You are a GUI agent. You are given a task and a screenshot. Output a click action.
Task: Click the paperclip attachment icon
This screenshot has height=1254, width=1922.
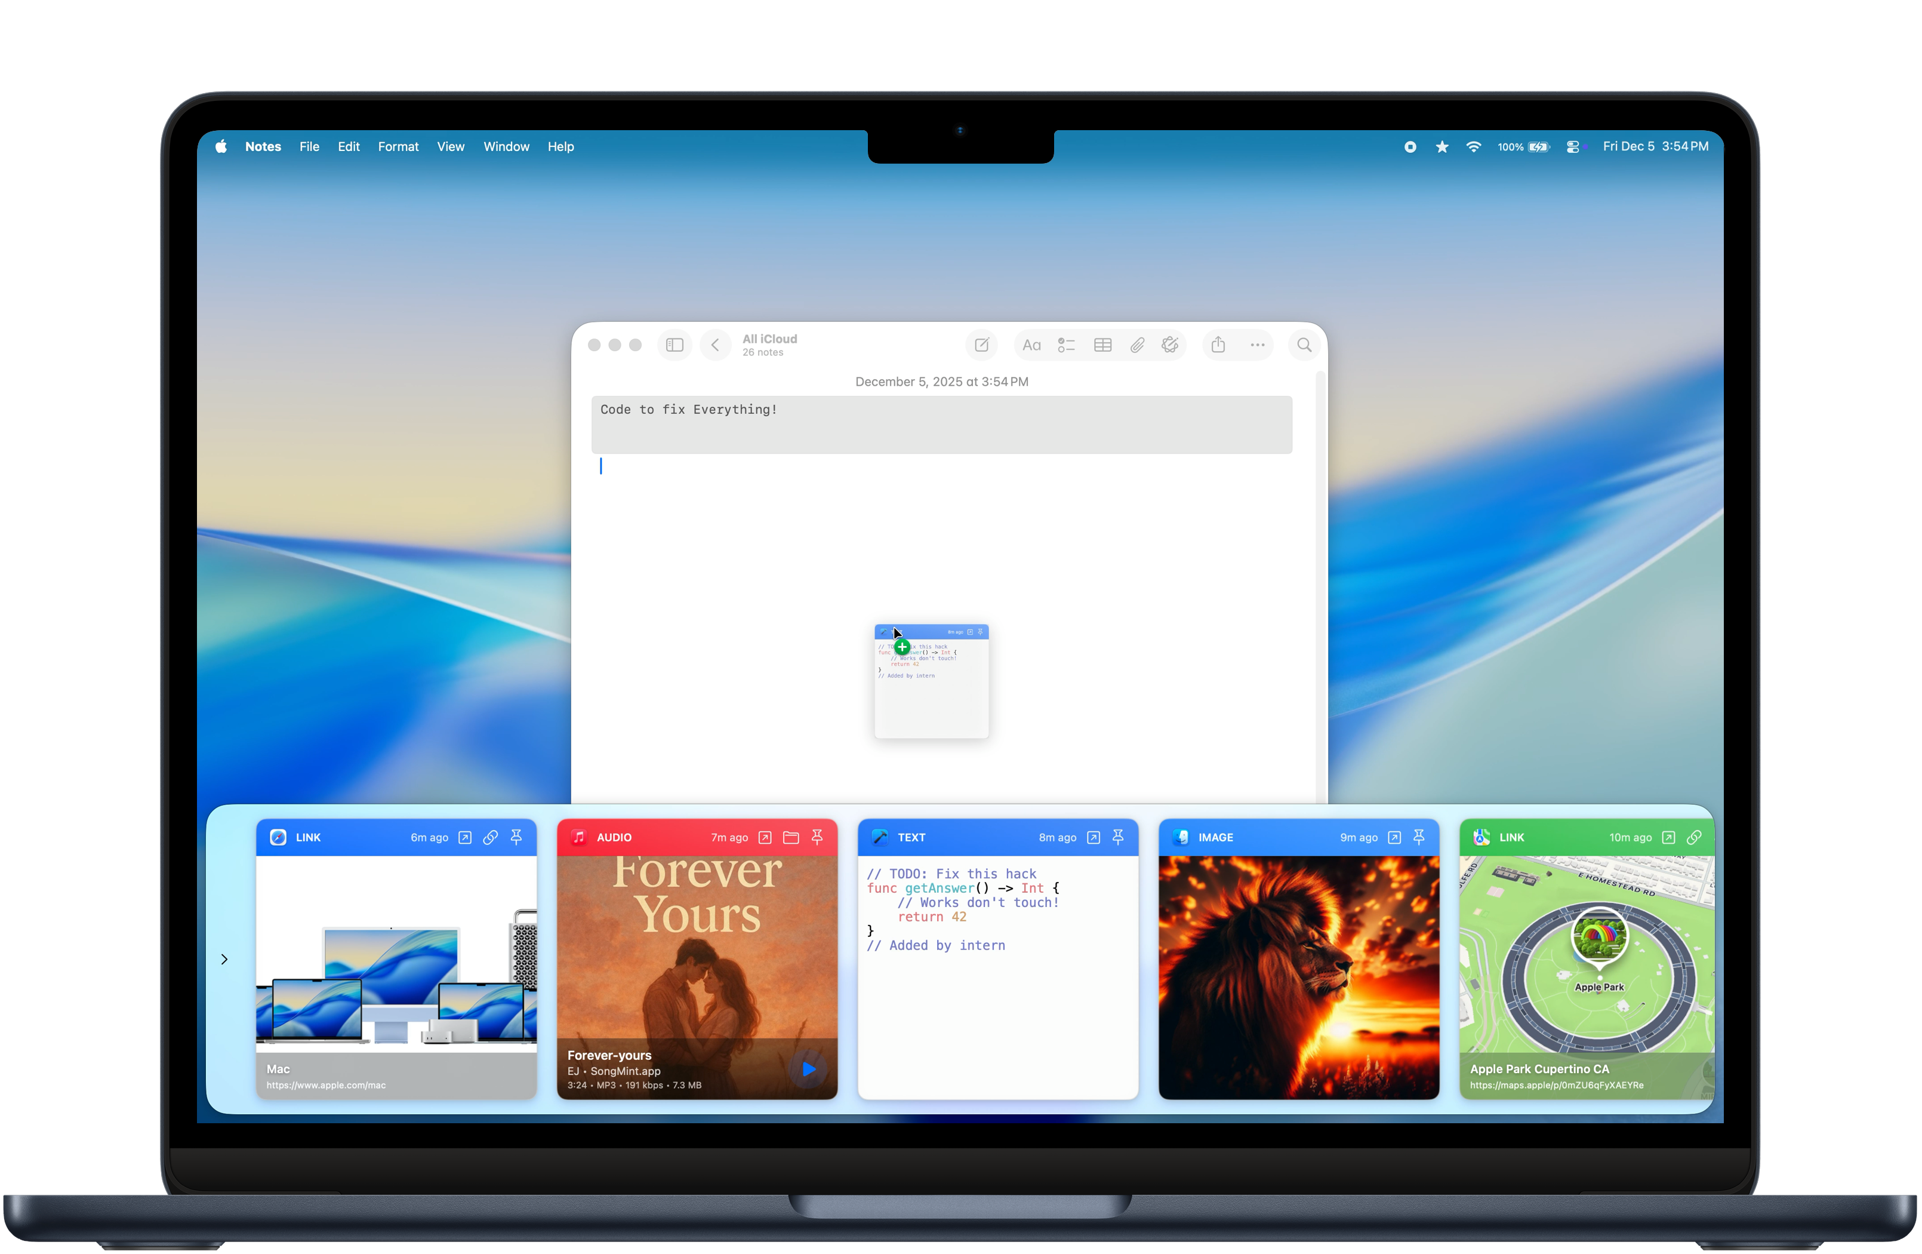1137,345
